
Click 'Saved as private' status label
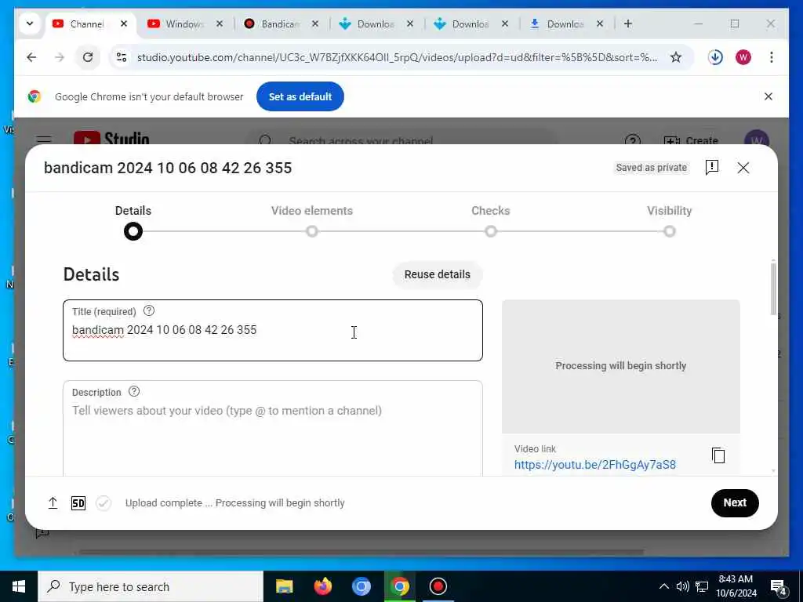(651, 168)
